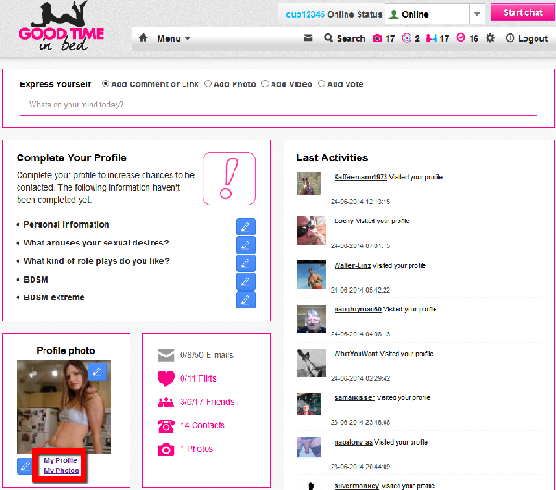The image size is (556, 490).
Task: Select the Add Photo radio button
Action: pos(208,84)
